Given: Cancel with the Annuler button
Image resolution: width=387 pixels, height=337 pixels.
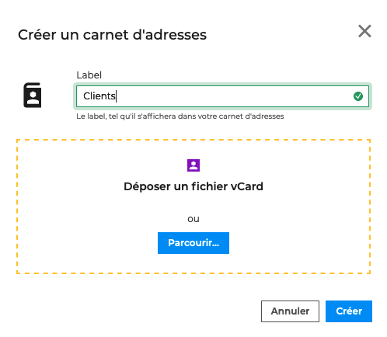Looking at the screenshot, I should click(290, 311).
